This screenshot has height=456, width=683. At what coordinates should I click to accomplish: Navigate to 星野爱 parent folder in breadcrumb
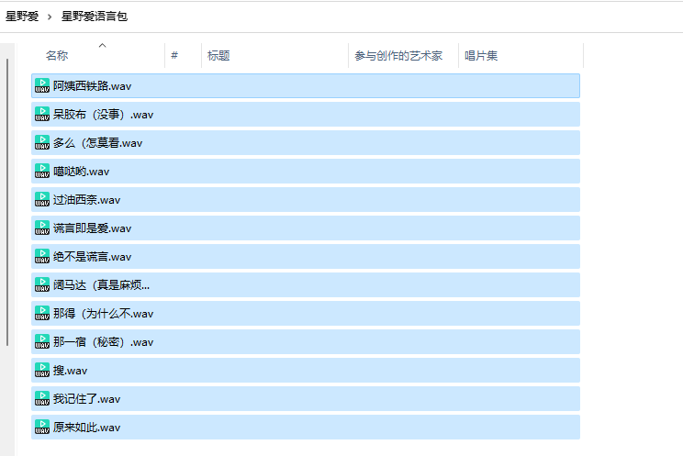point(22,17)
